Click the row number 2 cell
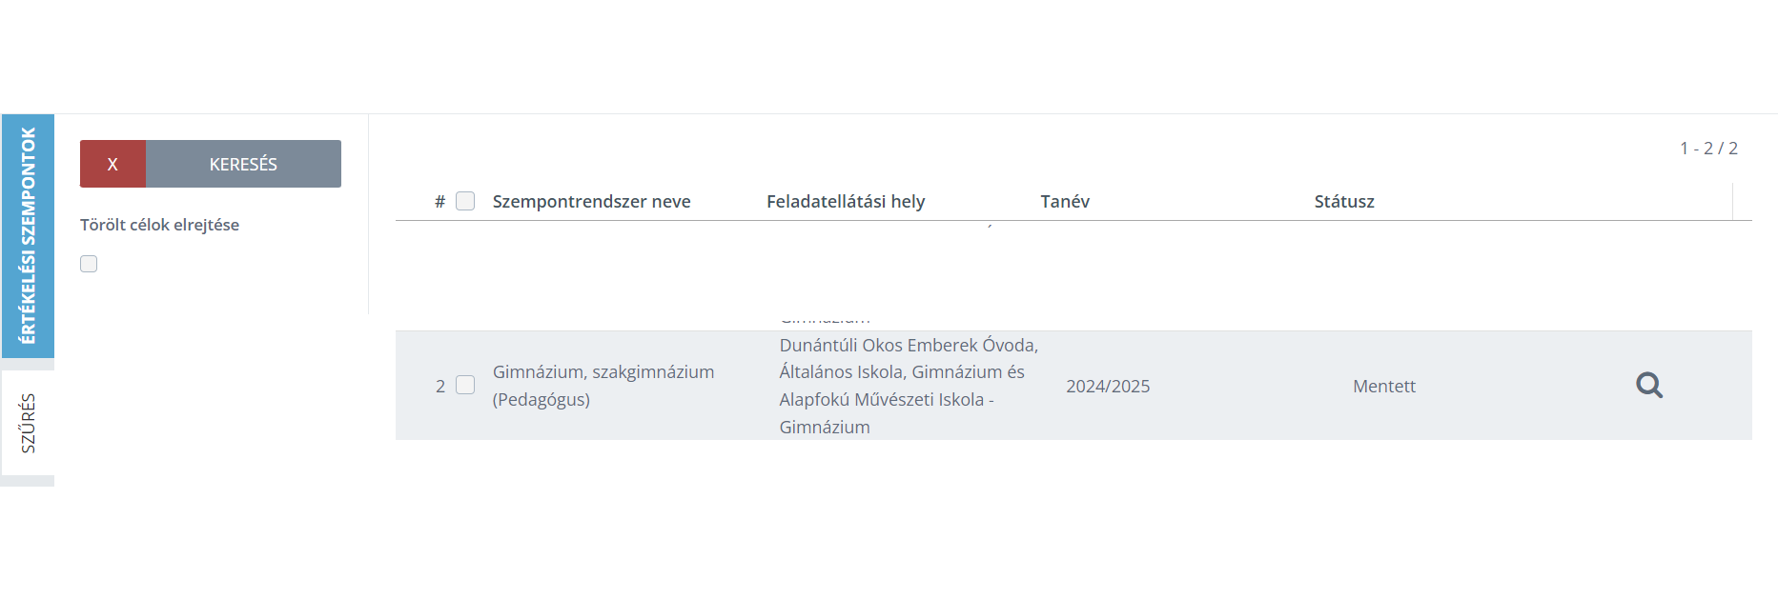 (x=440, y=386)
